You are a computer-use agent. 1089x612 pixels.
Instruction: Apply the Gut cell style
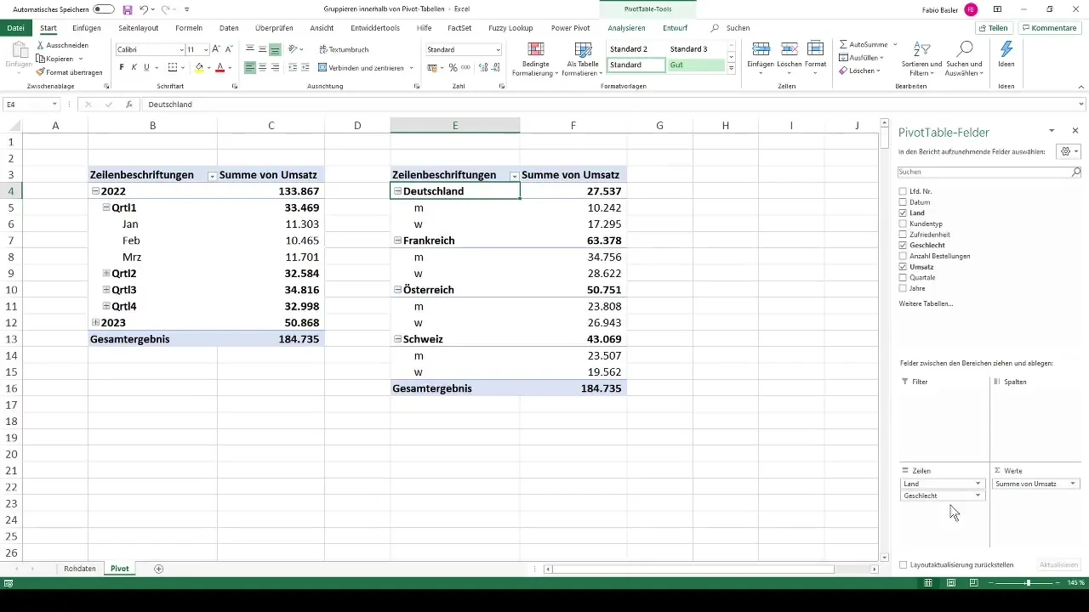695,65
